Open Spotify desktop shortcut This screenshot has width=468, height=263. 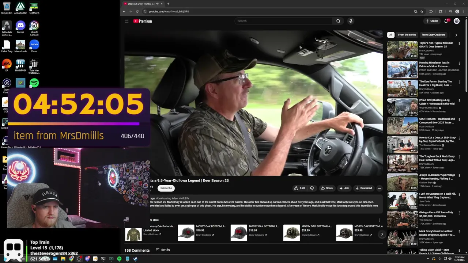coord(34,83)
